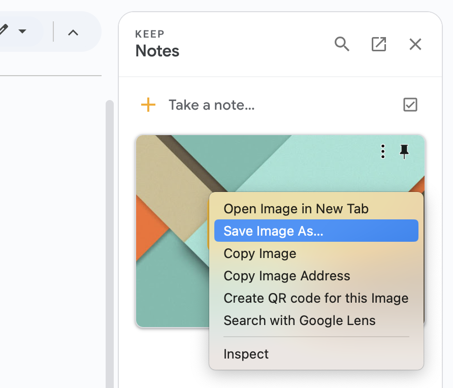Open the pencil tool dropdown arrow

coord(23,30)
